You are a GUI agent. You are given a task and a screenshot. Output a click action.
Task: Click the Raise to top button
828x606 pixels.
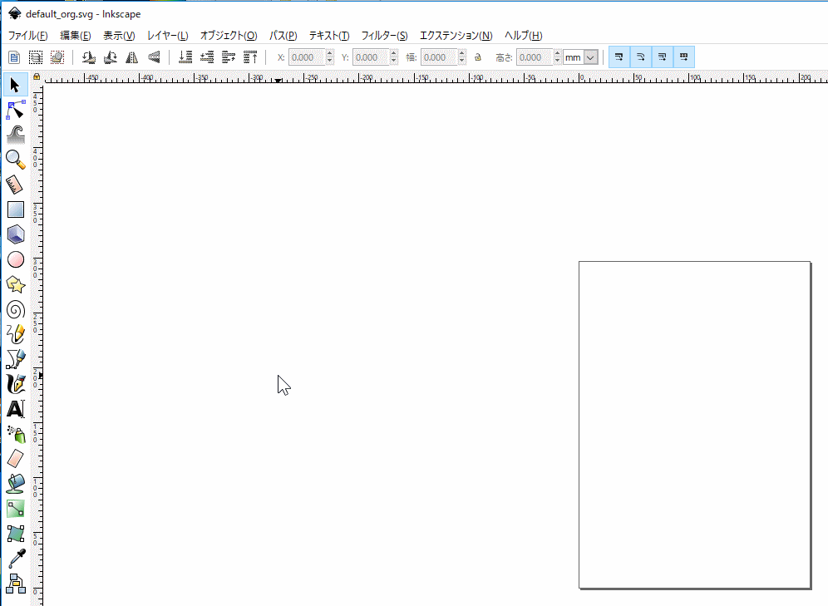pos(250,57)
